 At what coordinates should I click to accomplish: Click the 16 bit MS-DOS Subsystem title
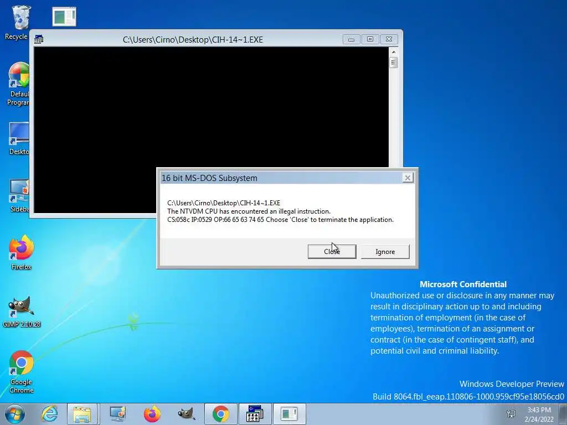pos(209,178)
